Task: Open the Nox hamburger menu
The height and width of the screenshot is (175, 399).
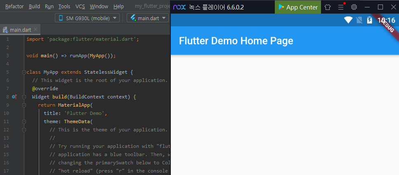Action: click(341, 7)
